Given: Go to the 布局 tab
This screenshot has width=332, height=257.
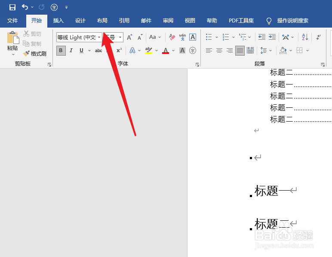Looking at the screenshot, I should (x=102, y=21).
